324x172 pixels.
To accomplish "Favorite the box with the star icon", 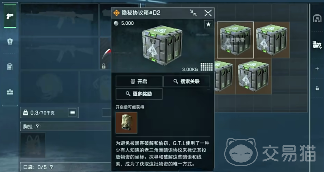I will tap(209, 25).
